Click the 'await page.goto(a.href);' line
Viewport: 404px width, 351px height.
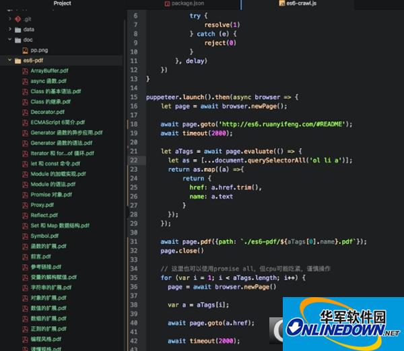coord(211,323)
